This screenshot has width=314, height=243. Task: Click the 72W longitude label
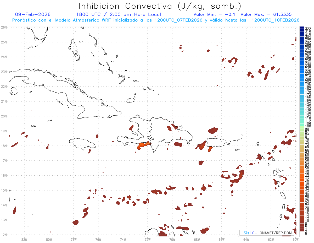(148, 239)
